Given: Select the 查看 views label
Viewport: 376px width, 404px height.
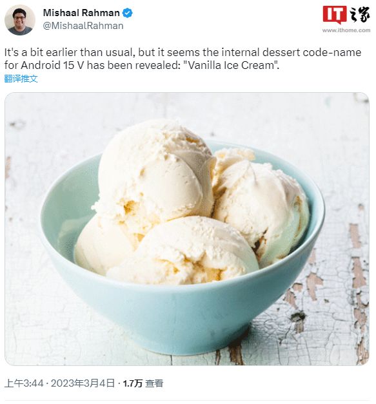Looking at the screenshot, I should tap(154, 383).
